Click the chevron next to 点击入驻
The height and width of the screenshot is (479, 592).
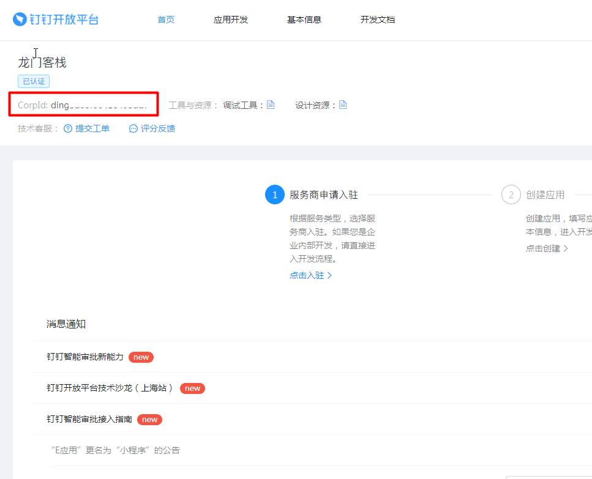coord(329,275)
